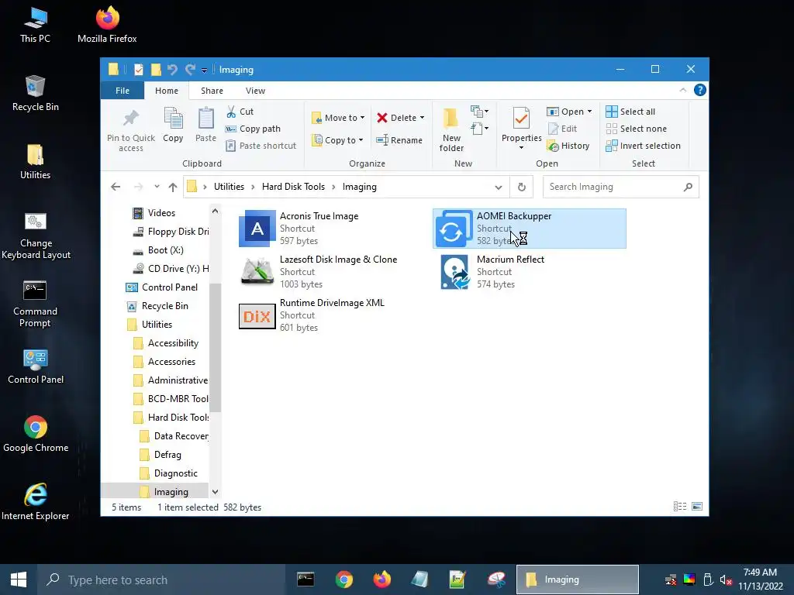Click Pin to Quick access pin icon

[x=131, y=119]
